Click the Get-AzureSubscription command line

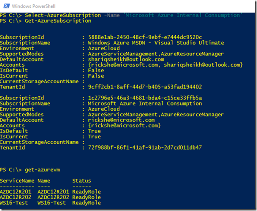point(45,21)
